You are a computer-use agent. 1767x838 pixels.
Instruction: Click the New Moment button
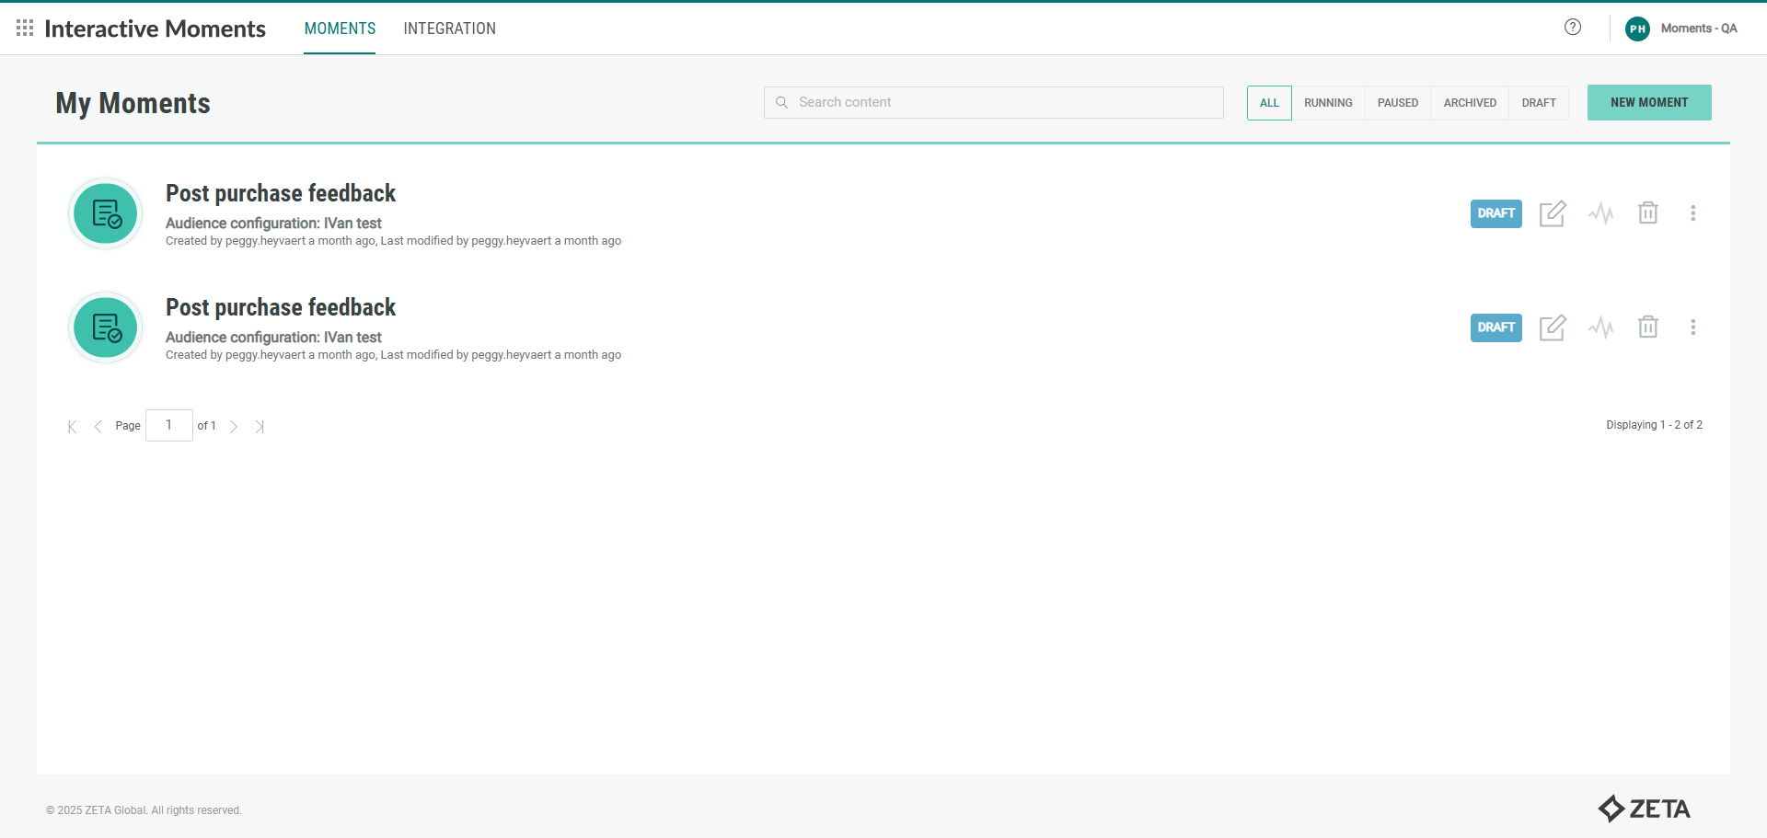pos(1648,103)
